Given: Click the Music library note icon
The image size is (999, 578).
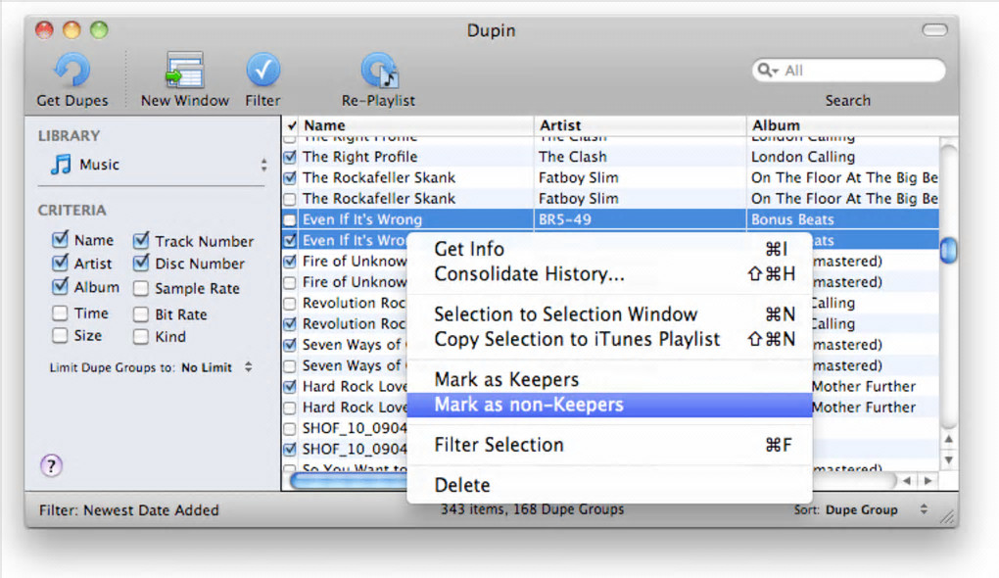Looking at the screenshot, I should [61, 165].
